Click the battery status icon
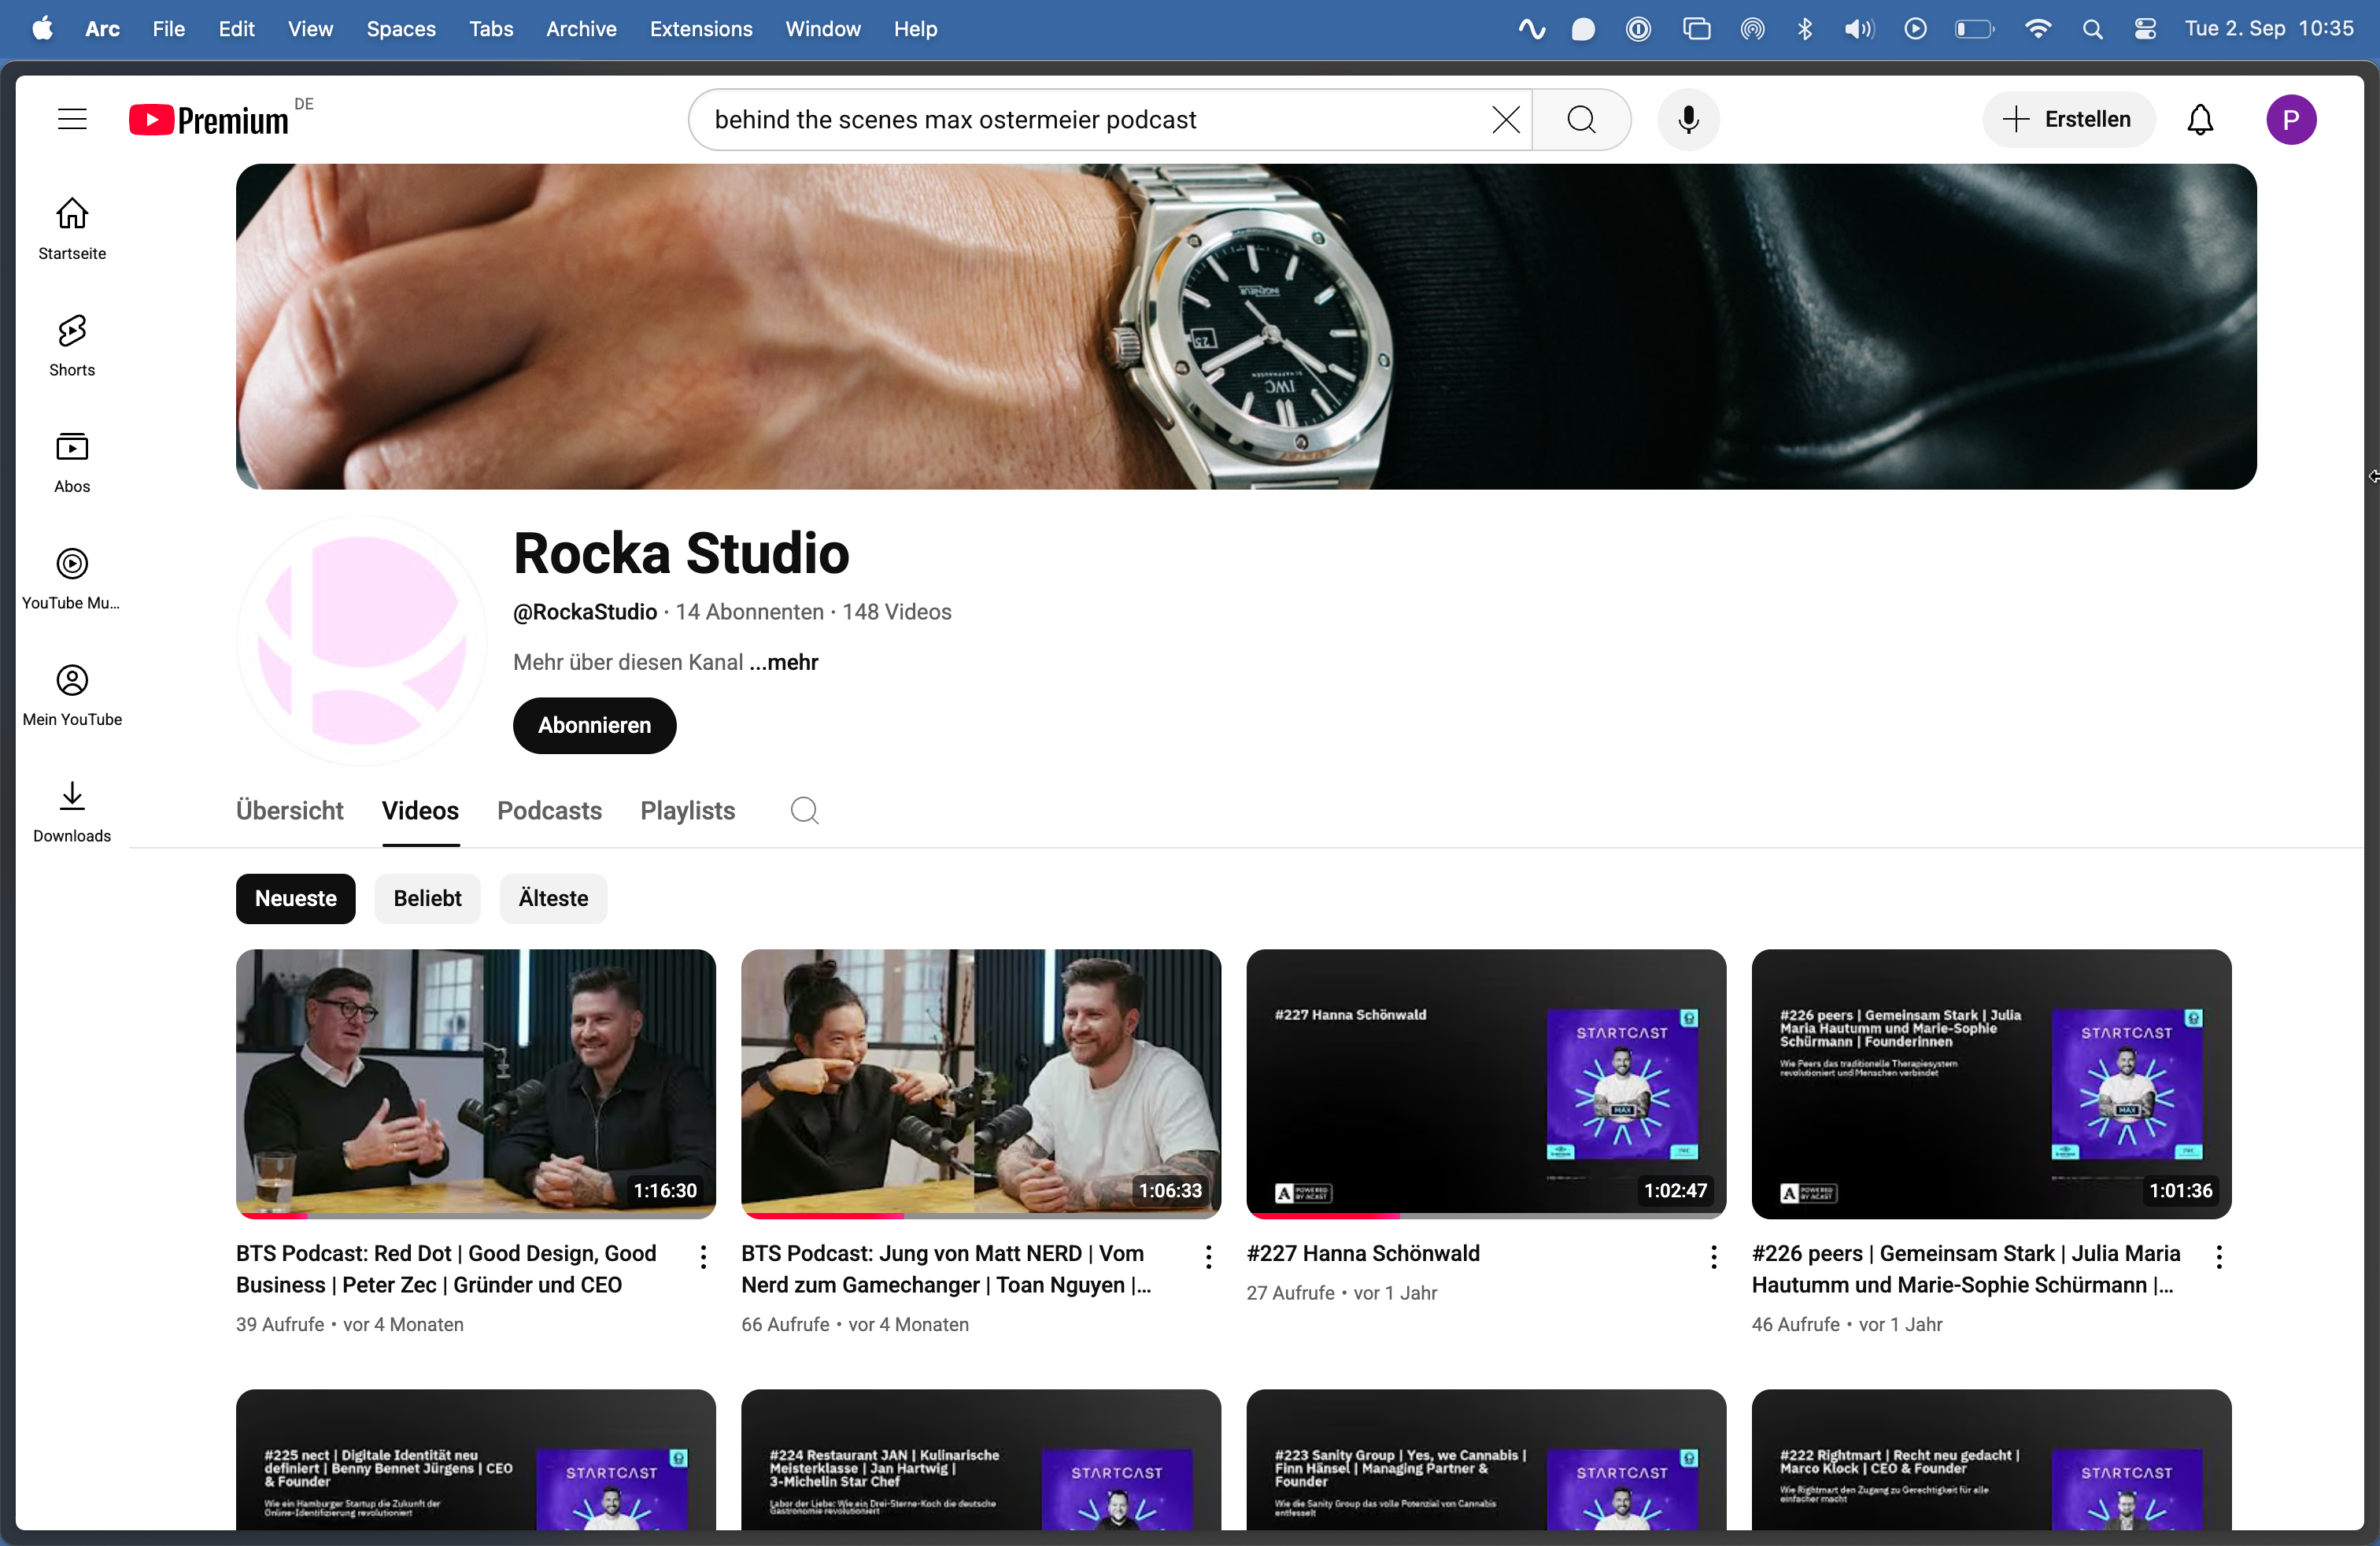Image resolution: width=2380 pixels, height=1546 pixels. [x=1974, y=29]
